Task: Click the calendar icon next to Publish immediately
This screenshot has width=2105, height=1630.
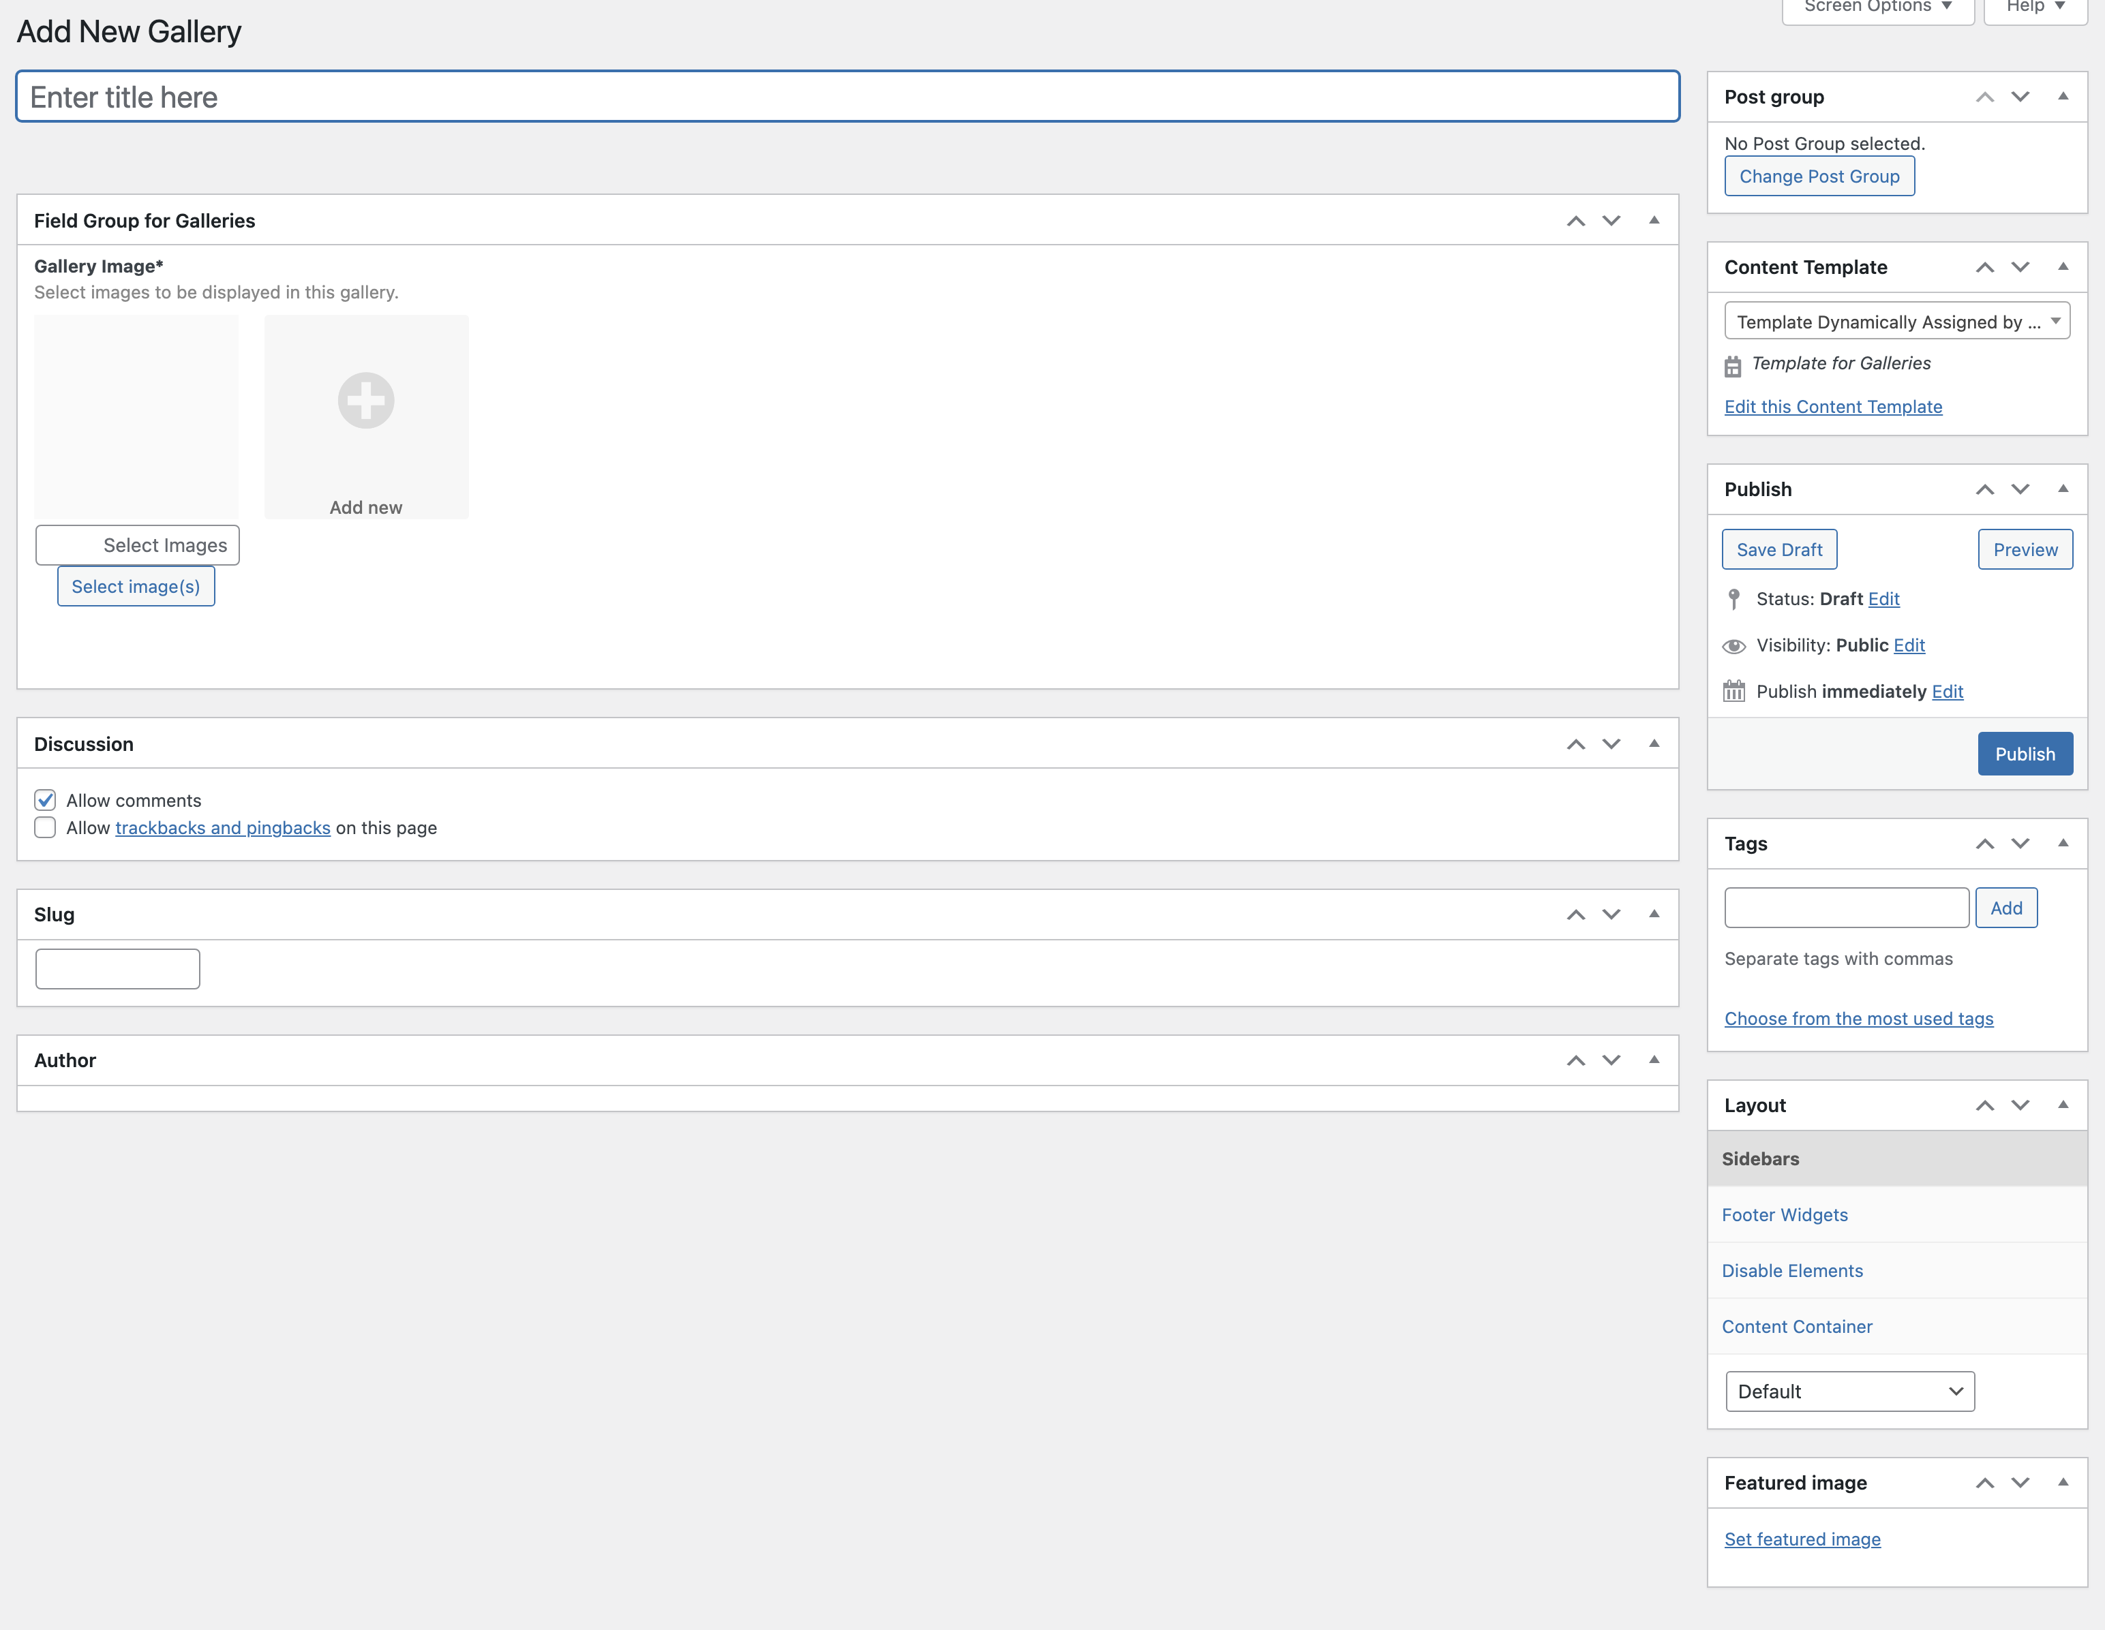Action: 1734,691
